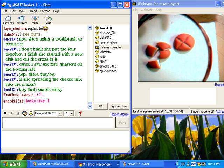
Task: Open the Edit menu
Action: (x=13, y=11)
